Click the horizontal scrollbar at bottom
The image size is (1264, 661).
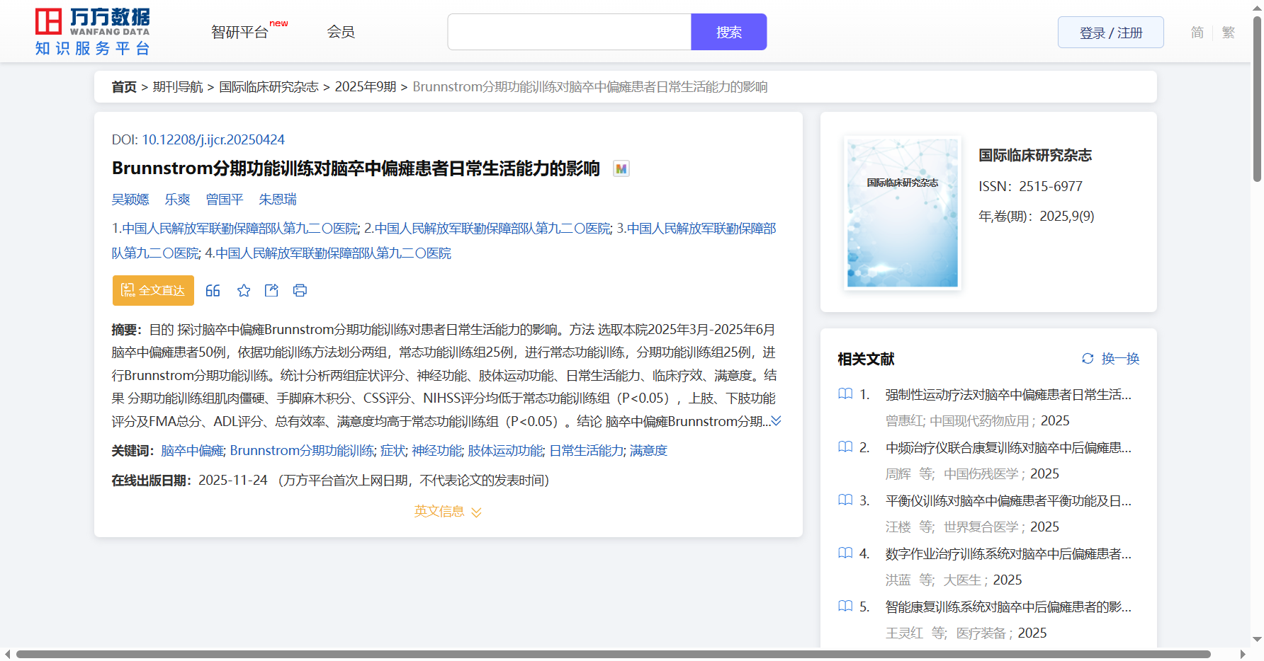coord(613,654)
